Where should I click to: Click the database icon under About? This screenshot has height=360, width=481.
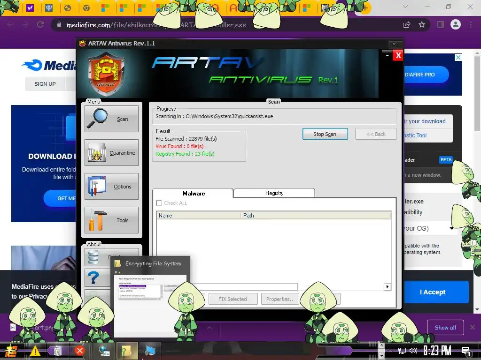tap(94, 257)
